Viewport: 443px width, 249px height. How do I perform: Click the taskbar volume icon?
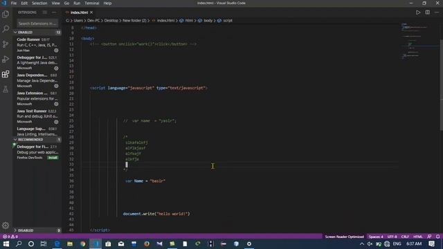pos(370,244)
